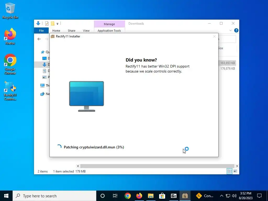This screenshot has height=201, width=268.
Task: Click the Explorer Back arrow
Action: click(x=39, y=39)
